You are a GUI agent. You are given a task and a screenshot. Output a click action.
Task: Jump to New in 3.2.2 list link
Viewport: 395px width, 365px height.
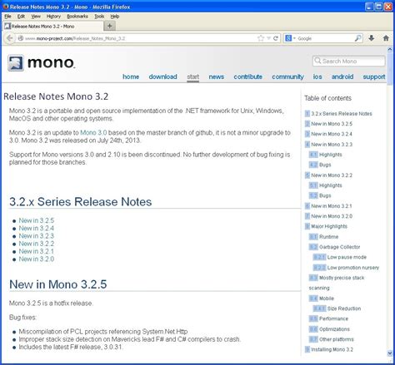(37, 244)
